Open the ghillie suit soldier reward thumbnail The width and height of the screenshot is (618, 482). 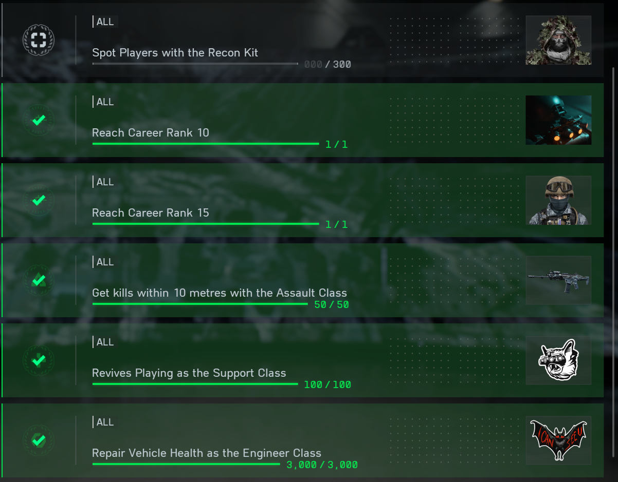558,40
